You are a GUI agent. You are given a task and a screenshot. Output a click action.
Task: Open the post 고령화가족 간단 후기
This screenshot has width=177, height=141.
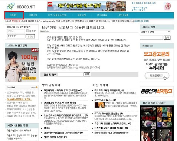(x=60, y=103)
